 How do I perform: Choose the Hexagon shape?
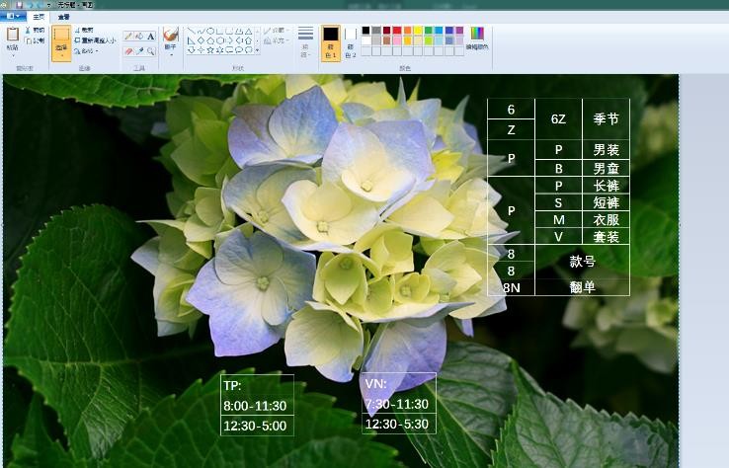point(220,40)
